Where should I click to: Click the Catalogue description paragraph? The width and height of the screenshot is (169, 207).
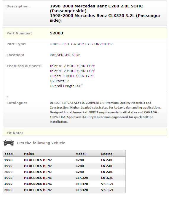click(106, 112)
